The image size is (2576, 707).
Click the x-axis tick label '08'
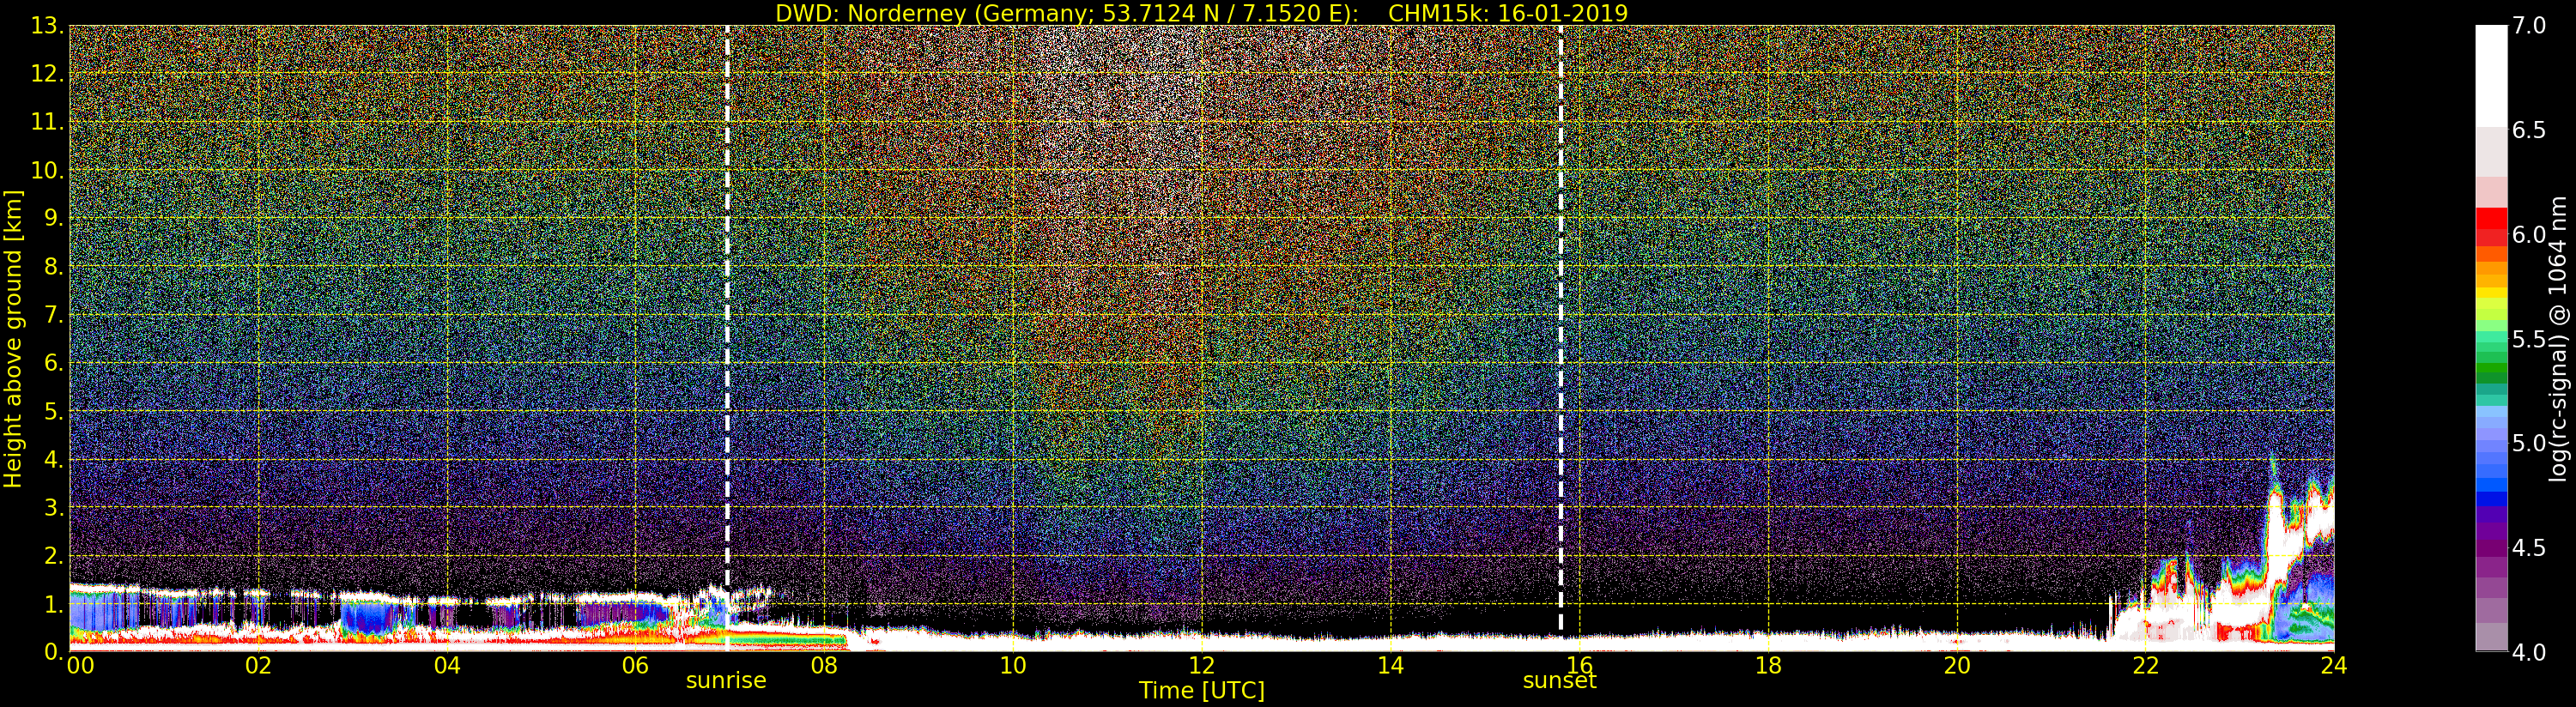coord(825,665)
